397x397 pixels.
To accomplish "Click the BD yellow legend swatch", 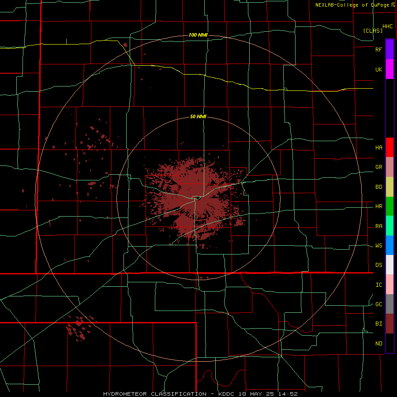I will 390,187.
